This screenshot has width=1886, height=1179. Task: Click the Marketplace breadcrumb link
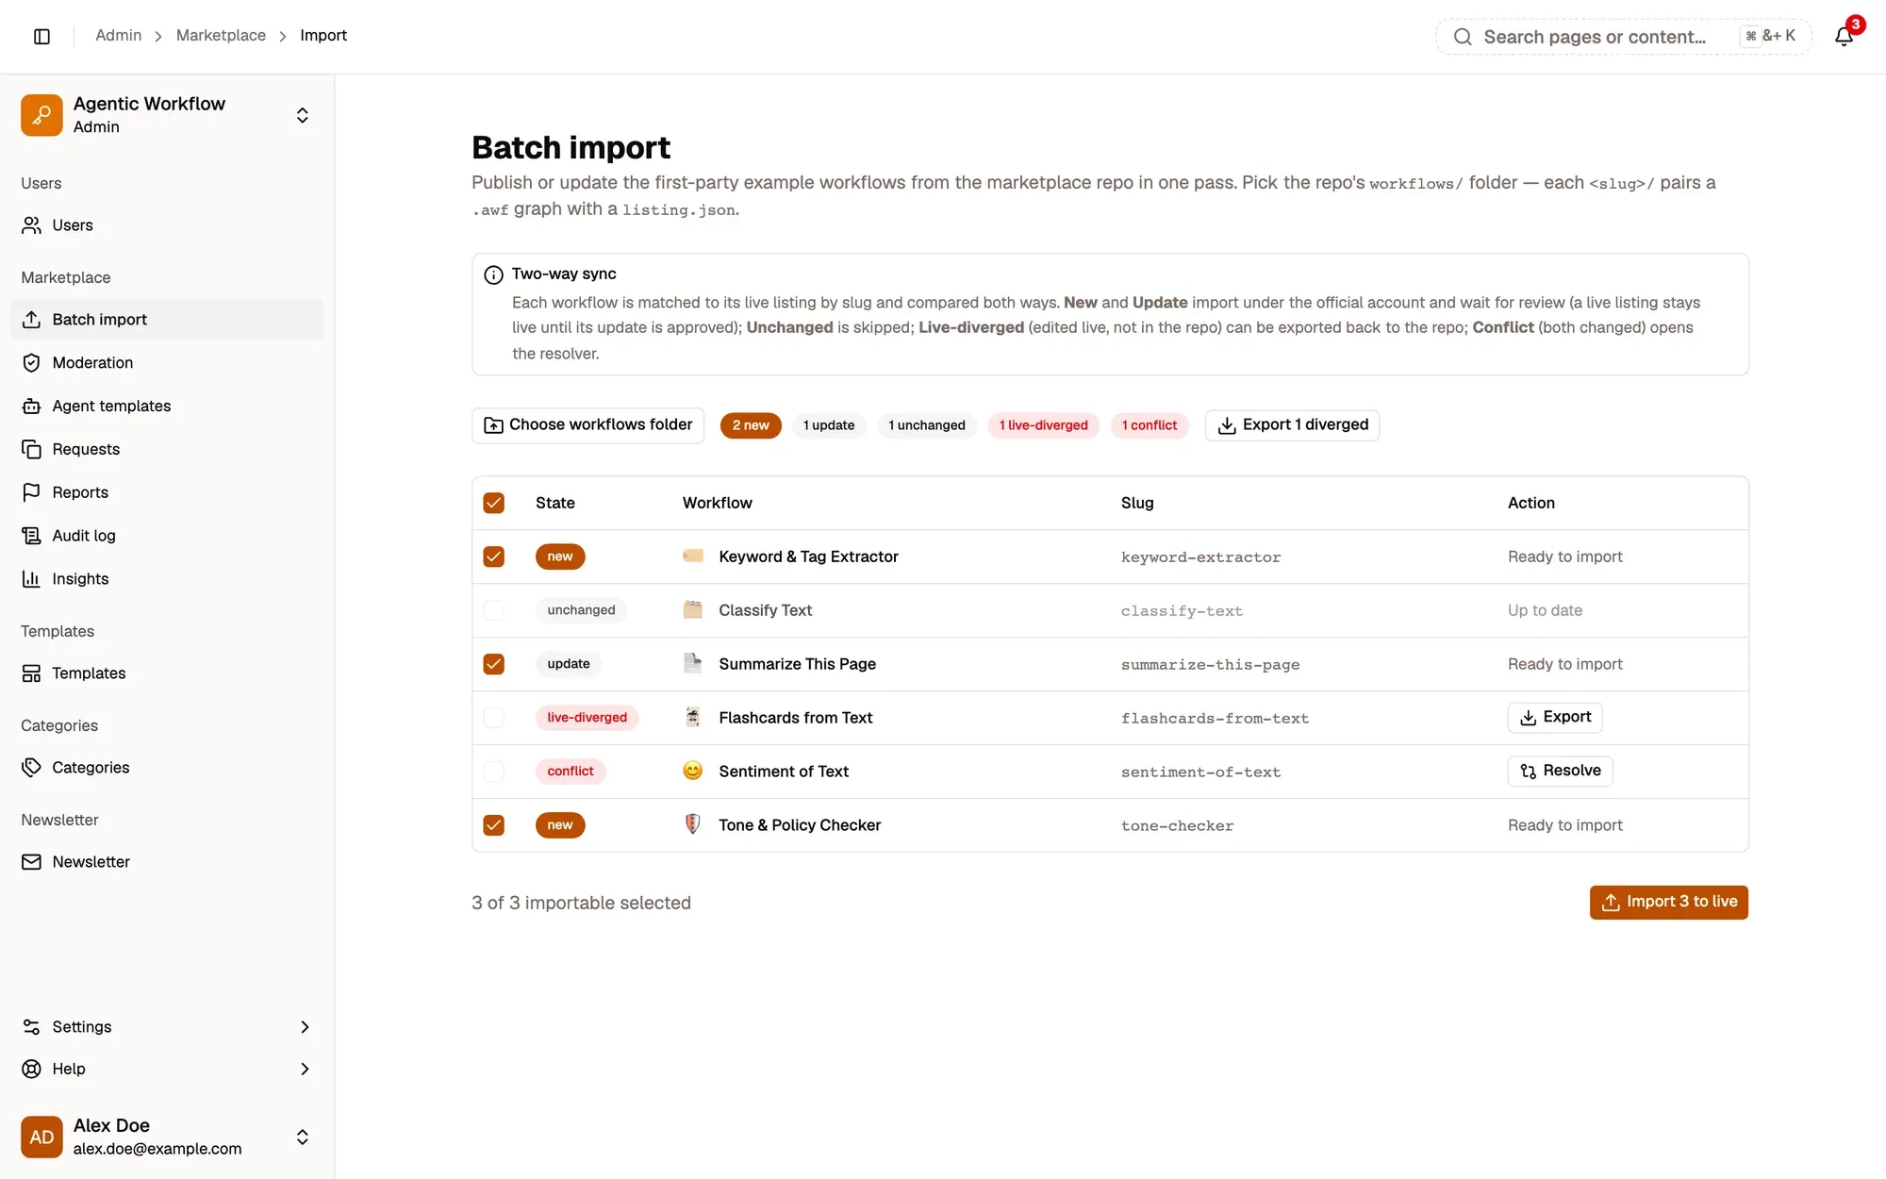click(x=221, y=36)
